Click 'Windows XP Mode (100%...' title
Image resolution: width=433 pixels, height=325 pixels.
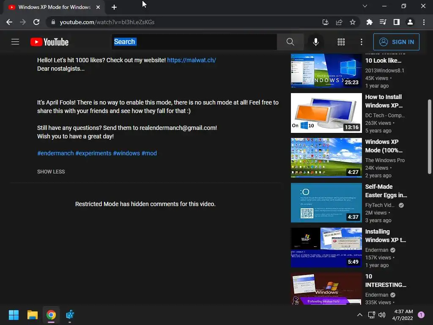tap(384, 146)
